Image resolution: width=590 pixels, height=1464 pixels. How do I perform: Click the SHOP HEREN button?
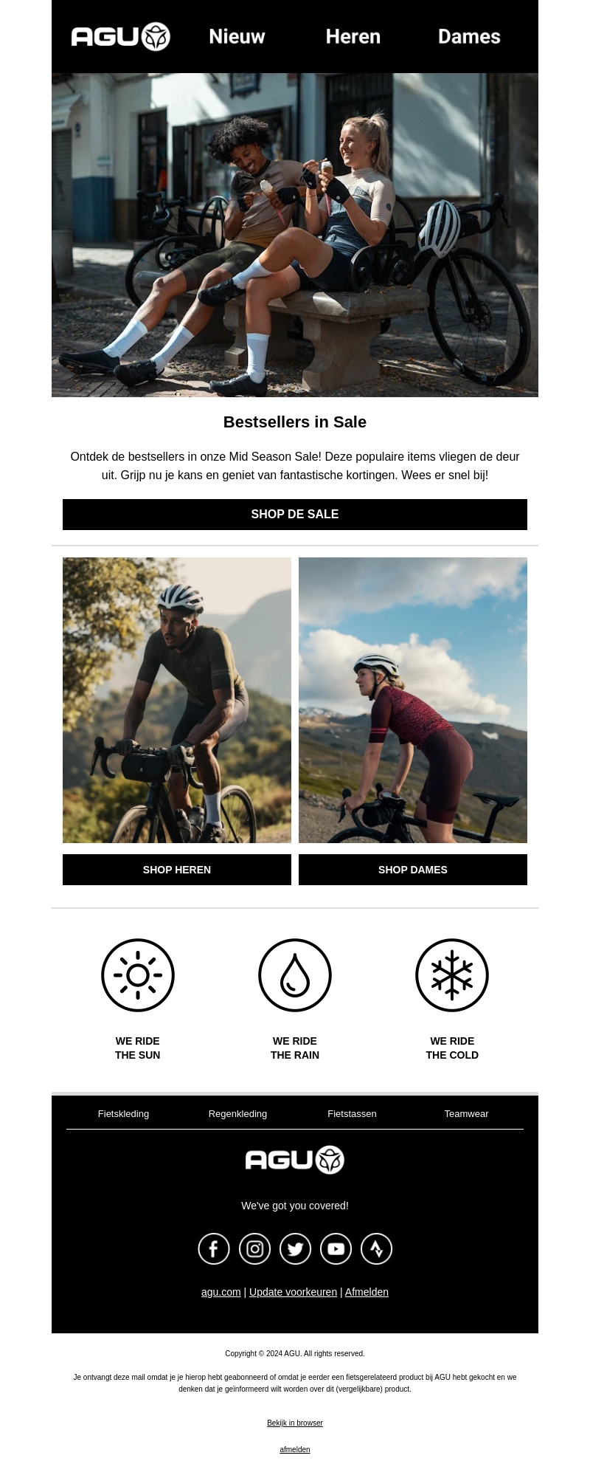177,870
